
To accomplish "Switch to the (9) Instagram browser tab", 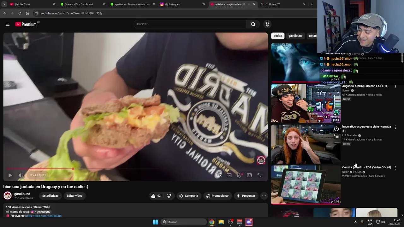I will (x=183, y=4).
